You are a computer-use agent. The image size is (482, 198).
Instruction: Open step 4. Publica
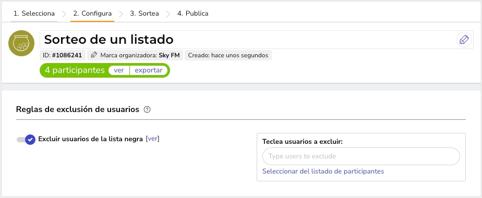point(192,14)
